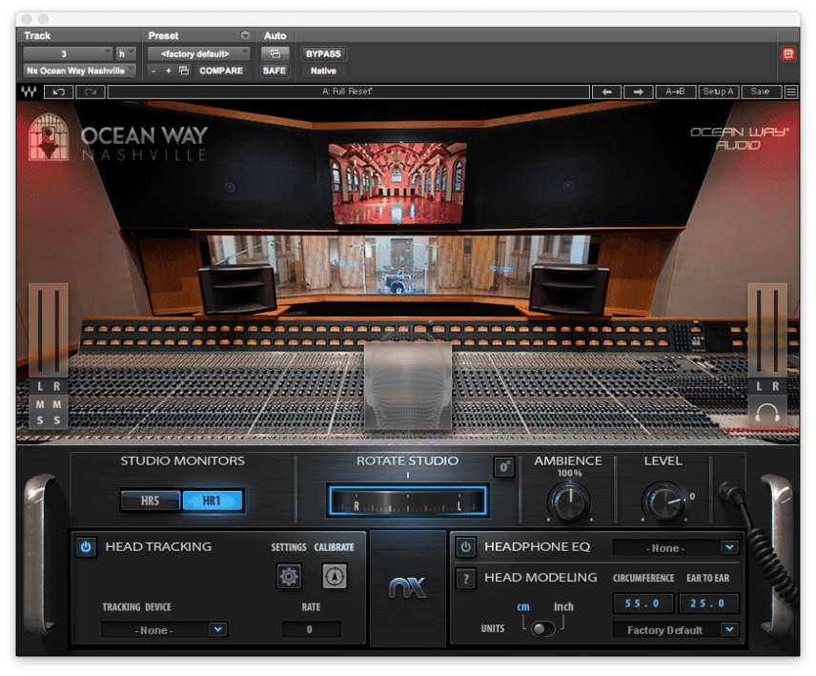Open Headphone EQ model dropdown
Image resolution: width=816 pixels, height=676 pixels.
pos(675,547)
